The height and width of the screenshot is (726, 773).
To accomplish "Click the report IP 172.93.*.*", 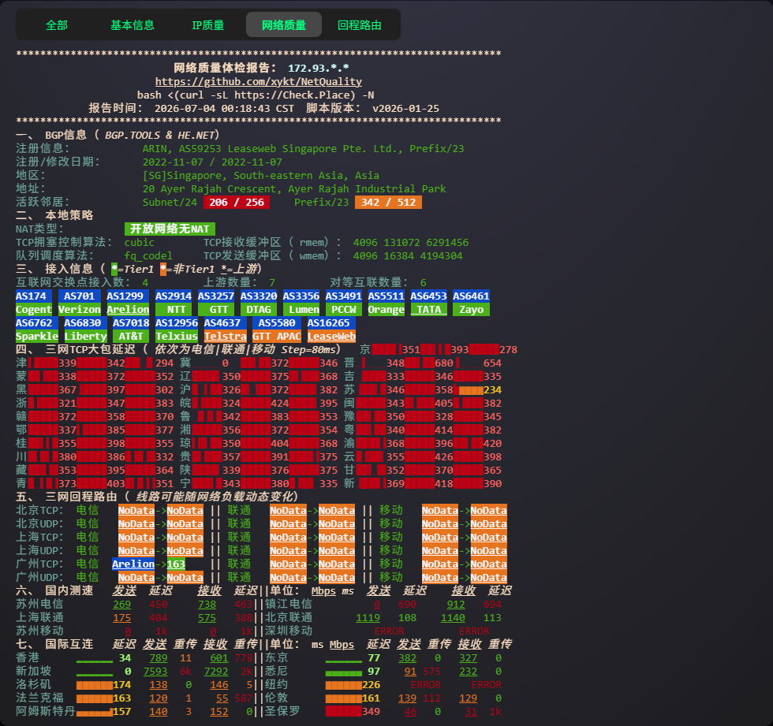I will point(319,69).
